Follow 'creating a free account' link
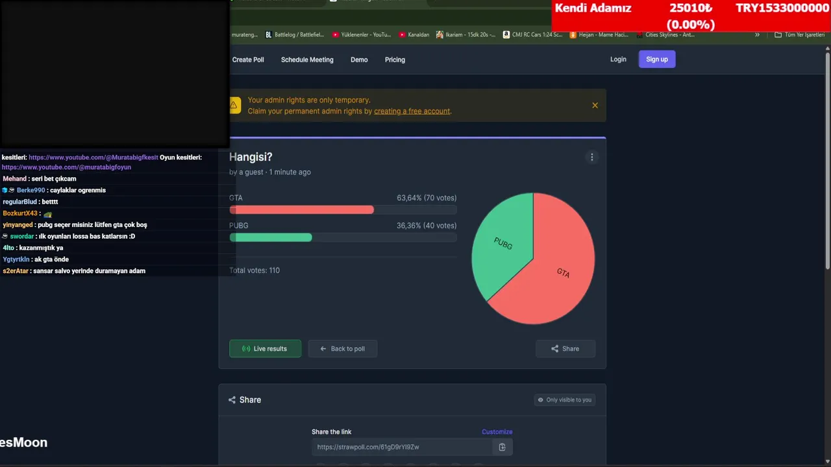 [x=412, y=111]
